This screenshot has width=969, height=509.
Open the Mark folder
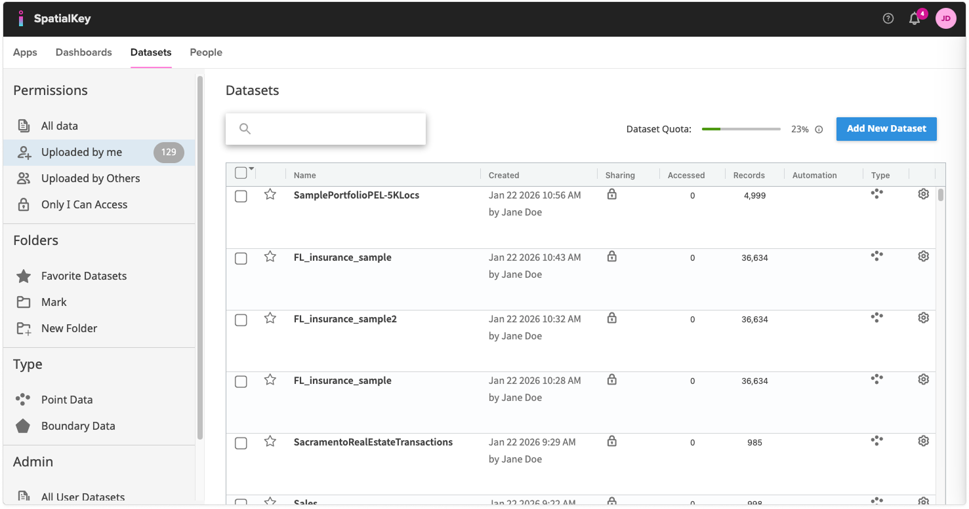tap(54, 302)
